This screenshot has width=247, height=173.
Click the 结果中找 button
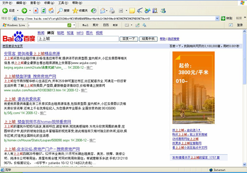click(148, 39)
